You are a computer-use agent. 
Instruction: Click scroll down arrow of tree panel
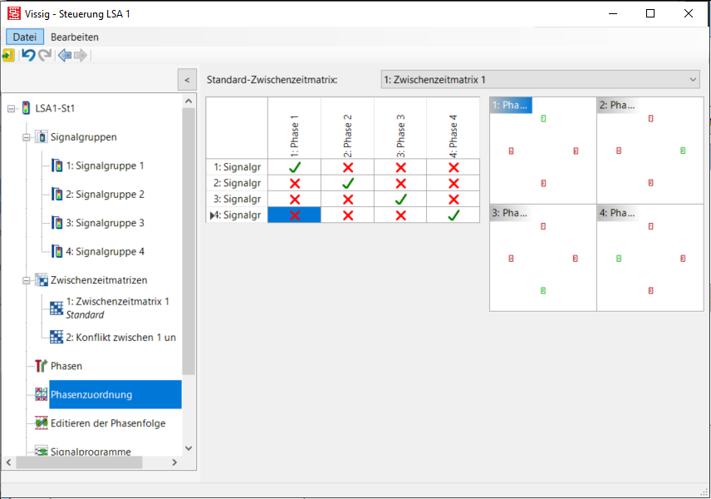pos(189,448)
